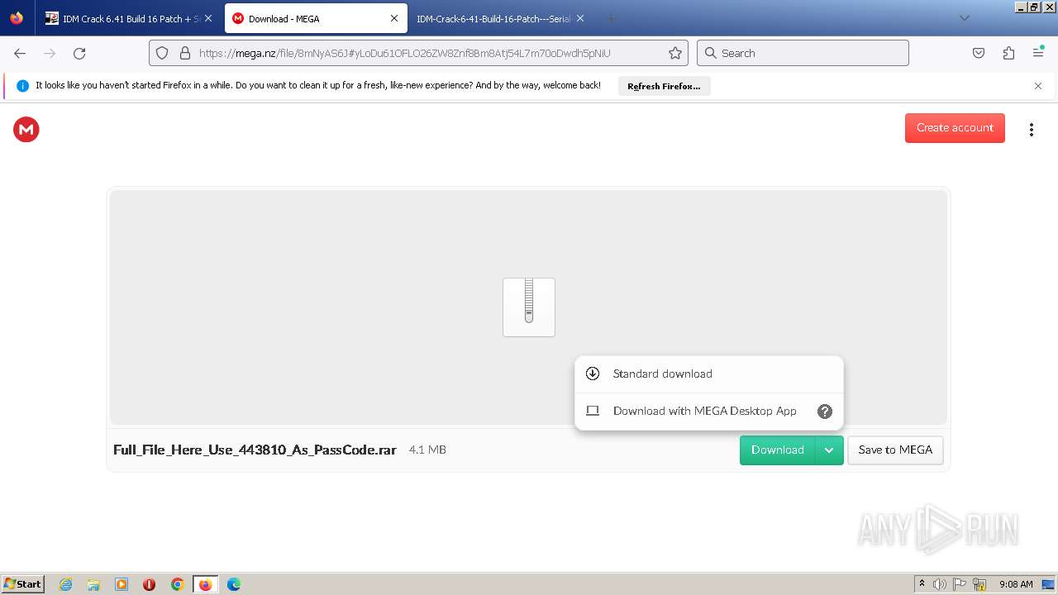Viewport: 1058px width, 595px height.
Task: Expand the Download options dropdown arrow
Action: click(829, 450)
